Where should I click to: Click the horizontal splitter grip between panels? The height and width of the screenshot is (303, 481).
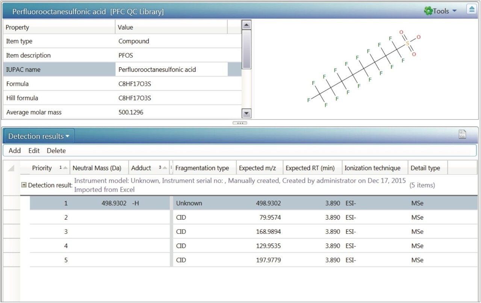240,123
